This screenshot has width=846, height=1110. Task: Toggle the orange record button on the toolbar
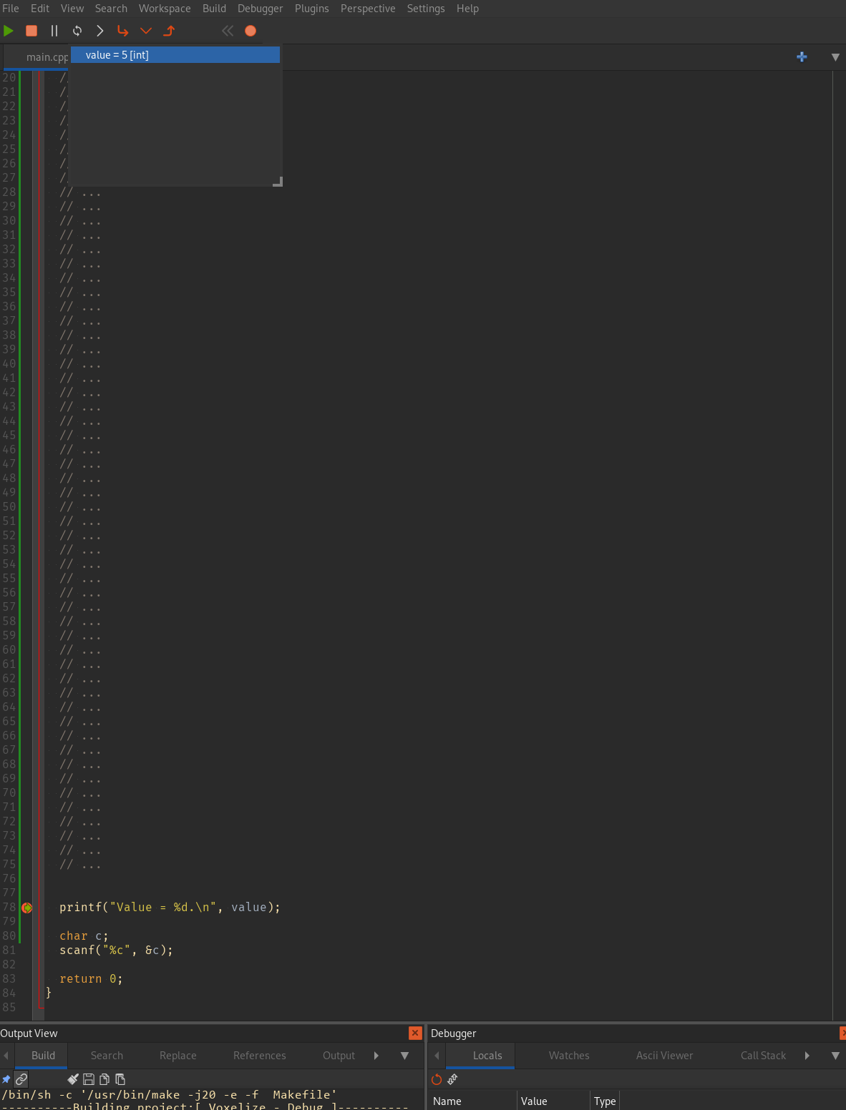pos(251,31)
